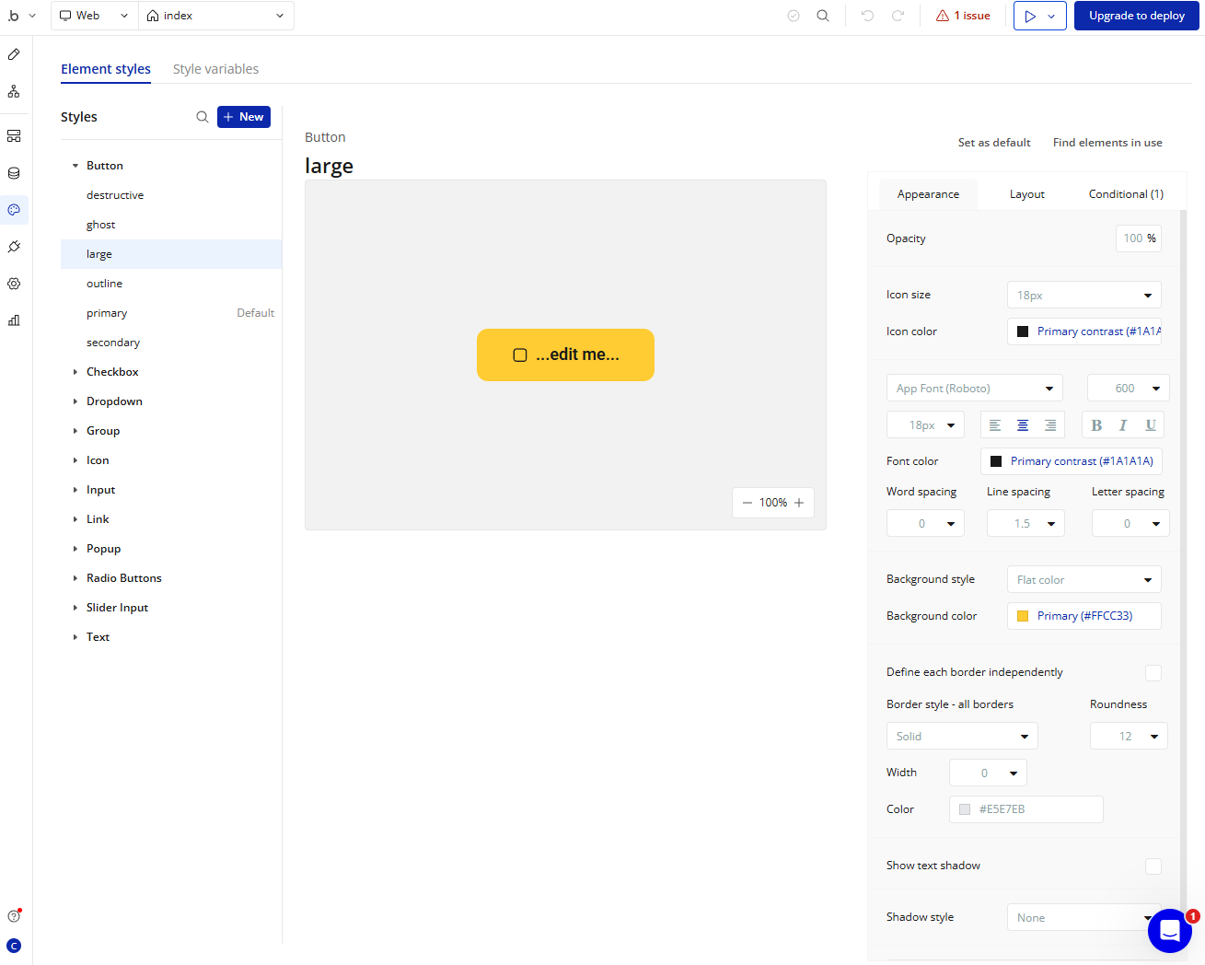Screen dimensions: 1205x965
Task: Click the undo arrow icon
Action: coord(866,15)
